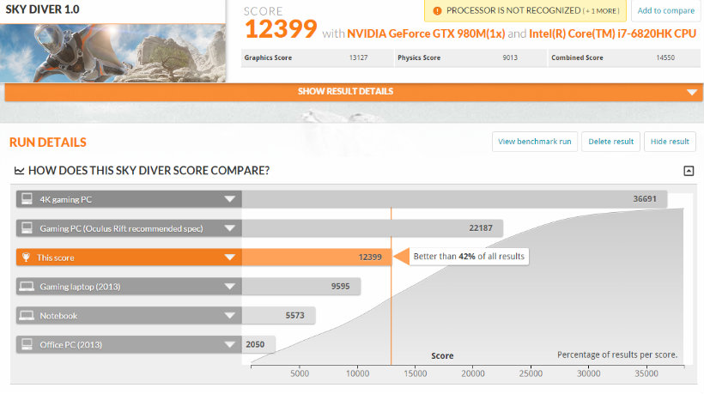
Task: Click the Combined Score value 14550
Action: point(665,58)
